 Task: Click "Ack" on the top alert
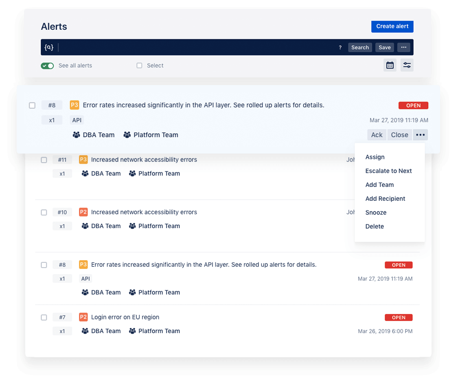pyautogui.click(x=377, y=134)
